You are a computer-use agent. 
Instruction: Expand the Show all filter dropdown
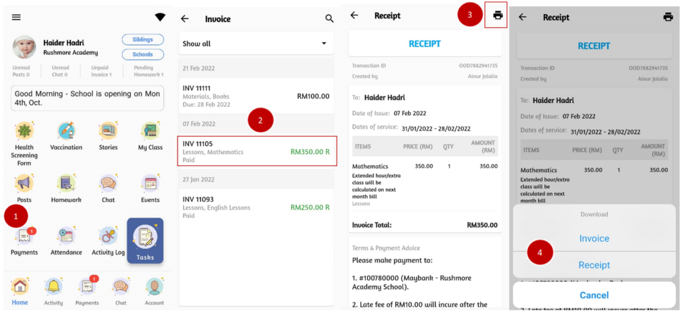[x=257, y=44]
